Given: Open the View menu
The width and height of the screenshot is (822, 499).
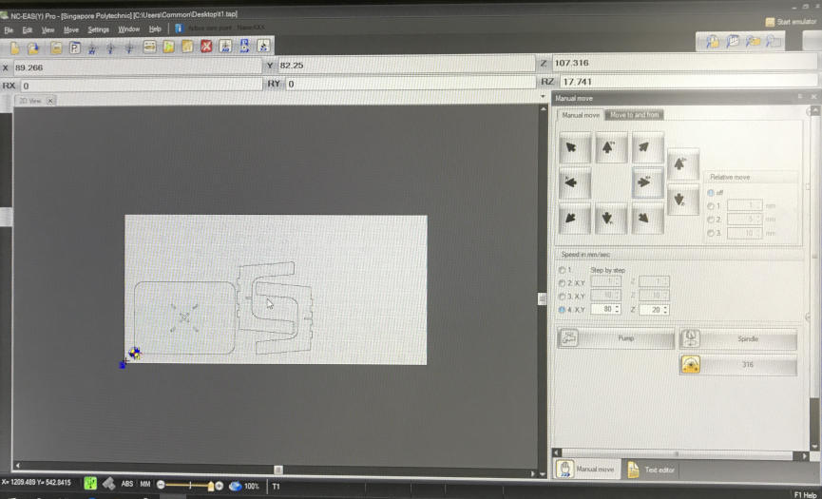Looking at the screenshot, I should click(x=48, y=29).
